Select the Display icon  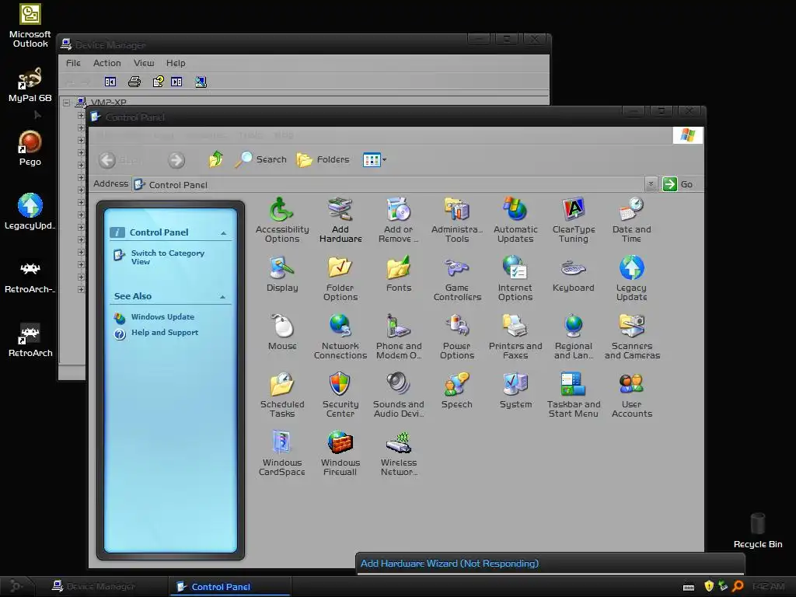(x=281, y=274)
